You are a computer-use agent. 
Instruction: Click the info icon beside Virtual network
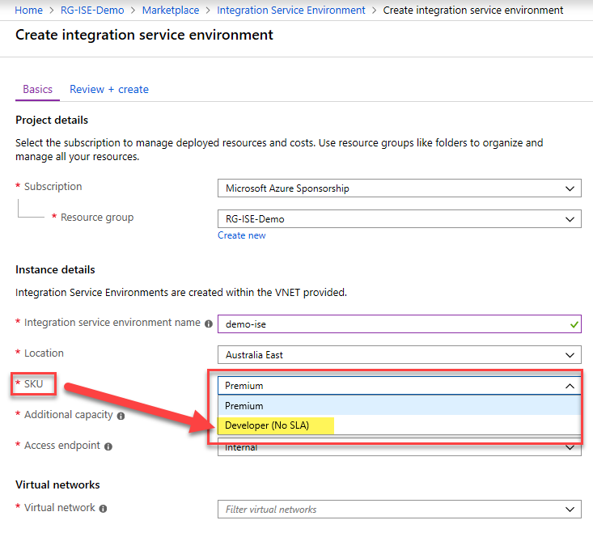click(103, 509)
